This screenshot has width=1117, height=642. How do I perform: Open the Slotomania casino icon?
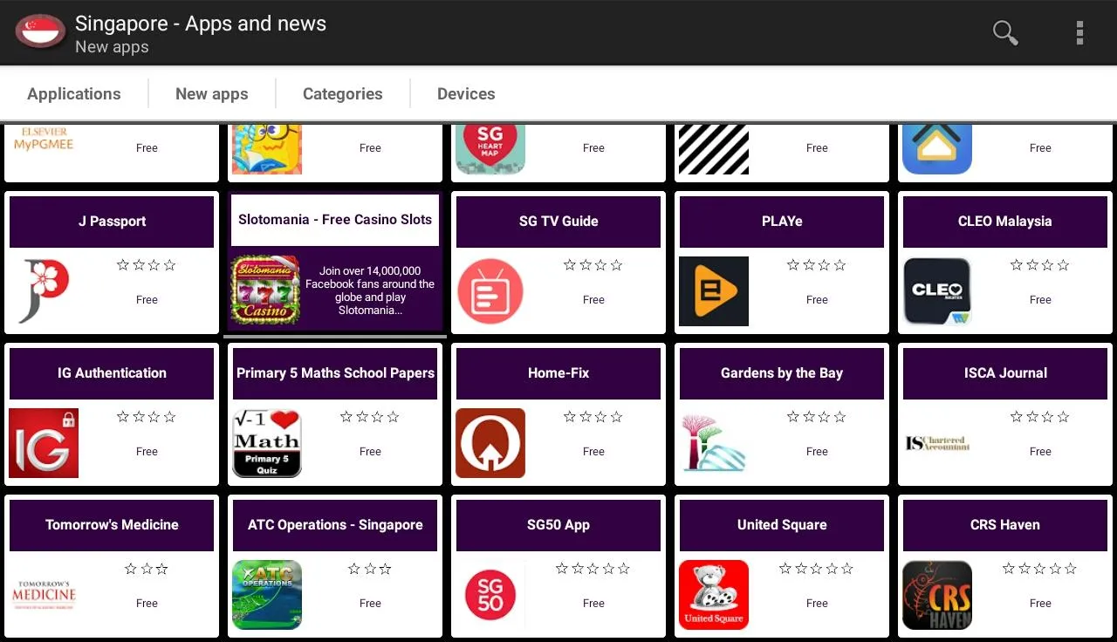tap(266, 290)
